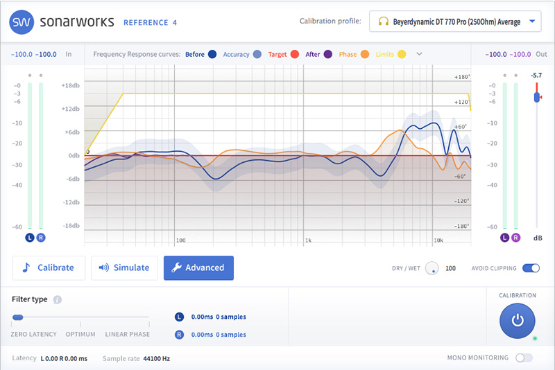Click the Latency L 0.00 R 0.00 ms value
This screenshot has width=555, height=370.
64,358
